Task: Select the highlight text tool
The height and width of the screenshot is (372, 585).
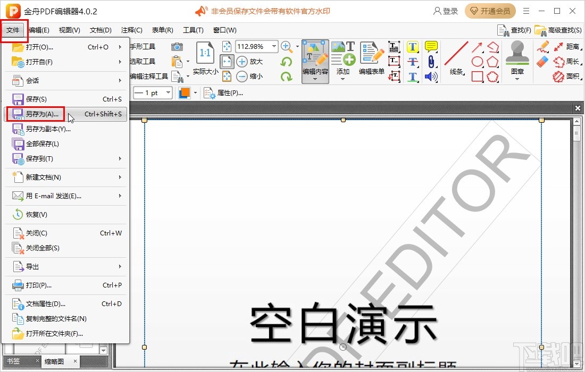Action: 412,47
